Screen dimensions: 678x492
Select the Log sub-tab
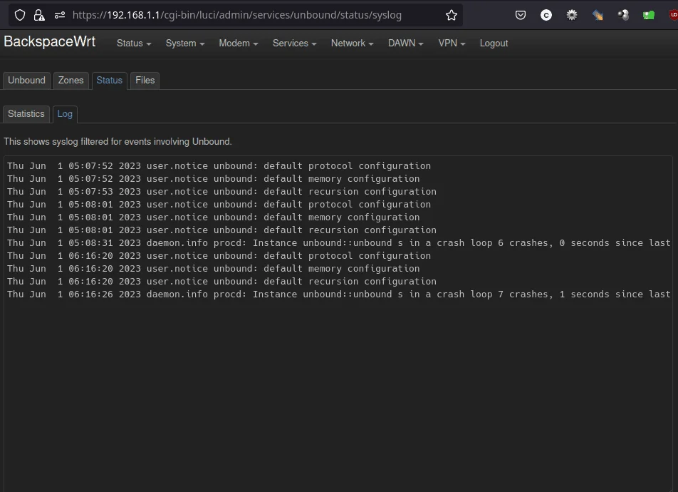(65, 114)
